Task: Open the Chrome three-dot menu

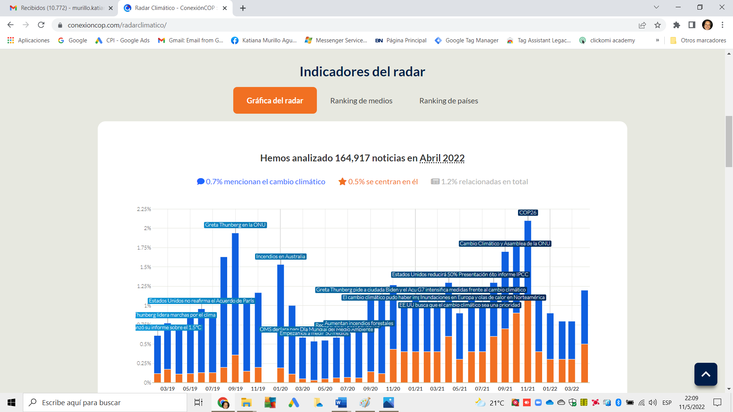Action: point(722,25)
